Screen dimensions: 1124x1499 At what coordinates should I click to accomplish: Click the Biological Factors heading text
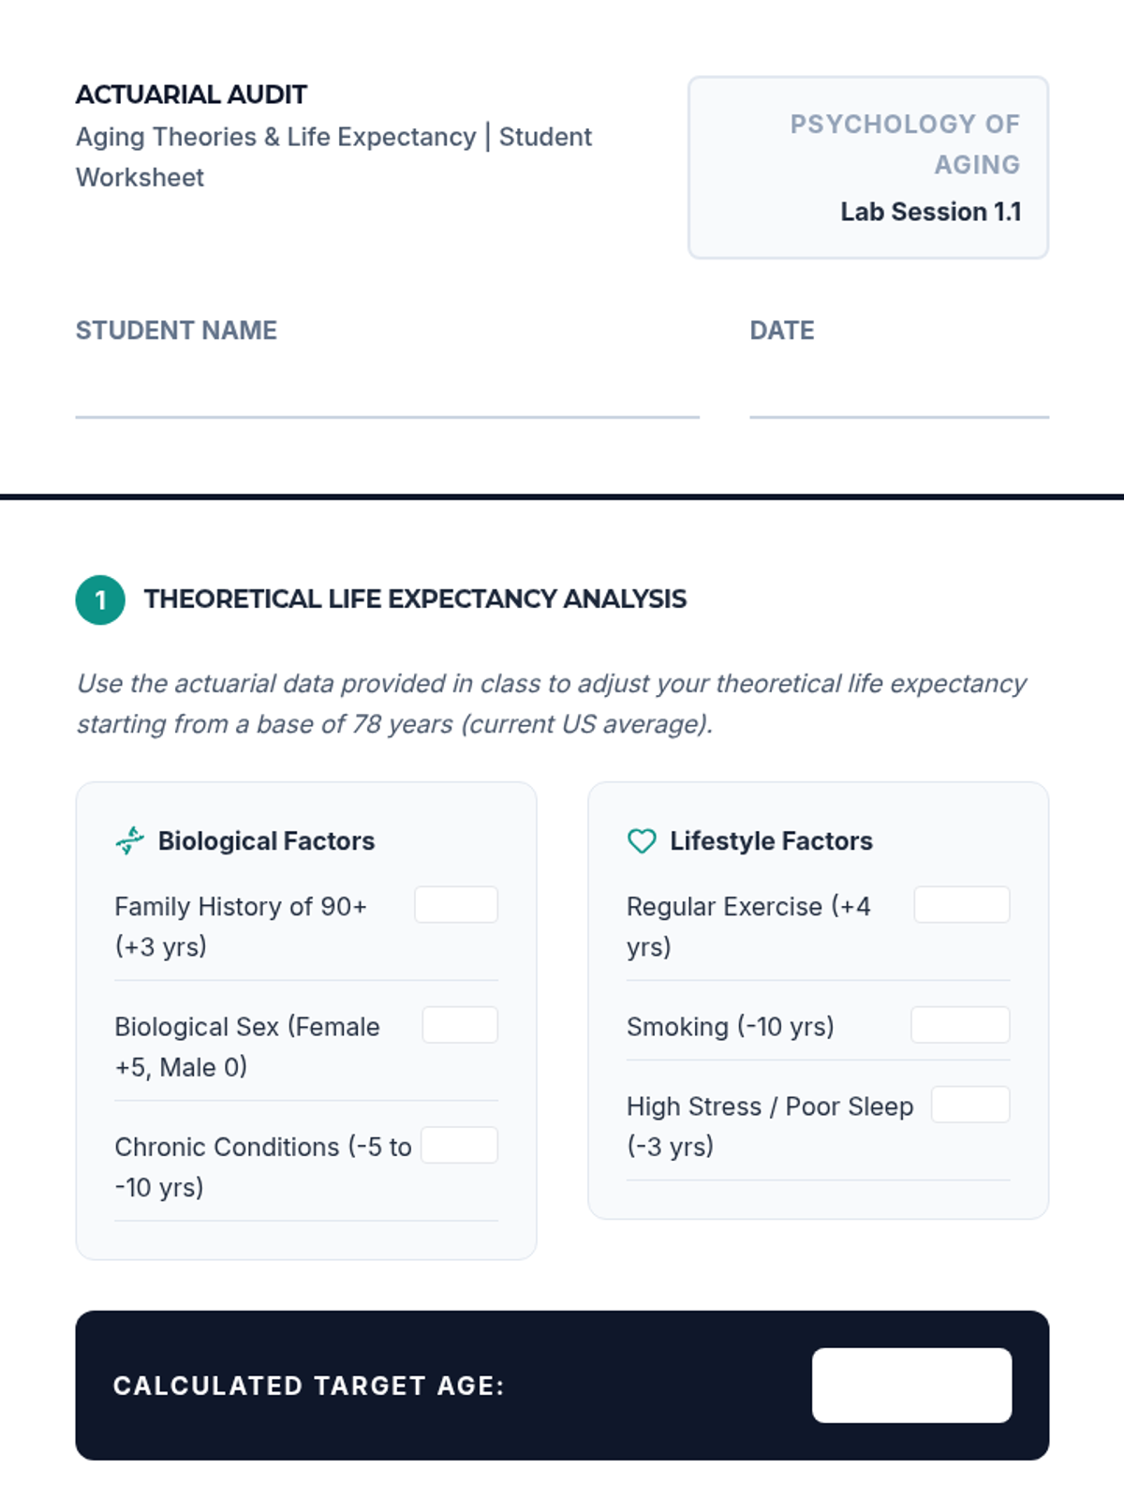pyautogui.click(x=266, y=840)
